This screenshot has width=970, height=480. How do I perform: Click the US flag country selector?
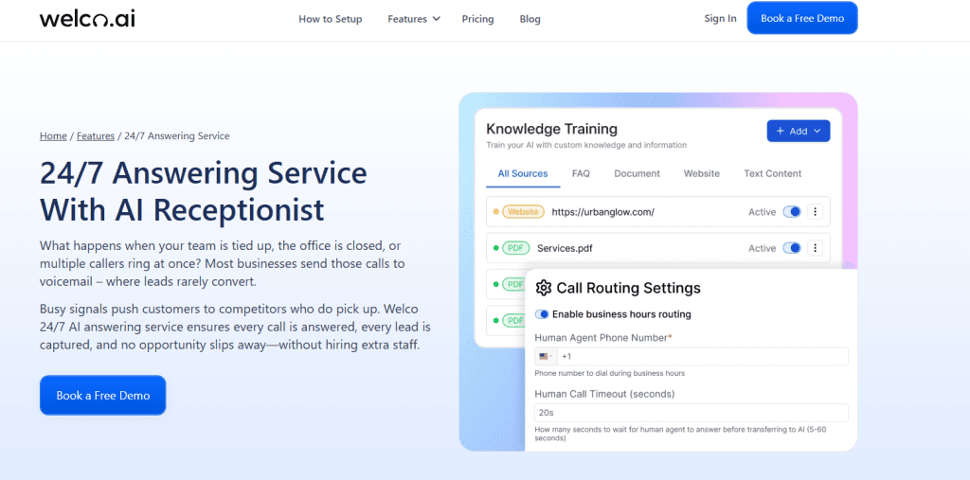(x=546, y=357)
